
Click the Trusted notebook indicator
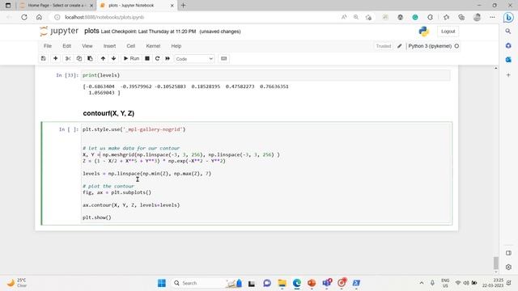(x=383, y=46)
